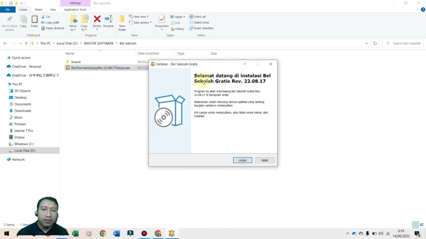Viewport: 426px width, 239px height.
Task: Open the Easy access dropdown
Action: pos(140,23)
